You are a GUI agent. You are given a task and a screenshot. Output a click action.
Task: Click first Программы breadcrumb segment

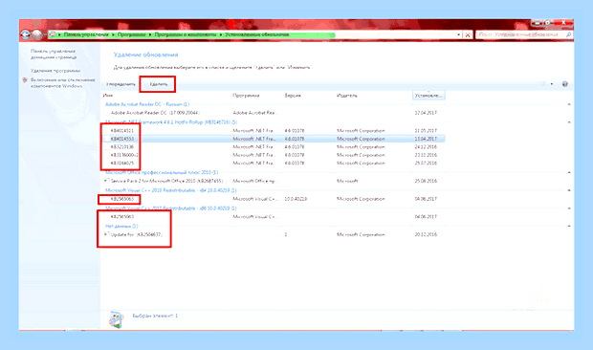tap(131, 34)
